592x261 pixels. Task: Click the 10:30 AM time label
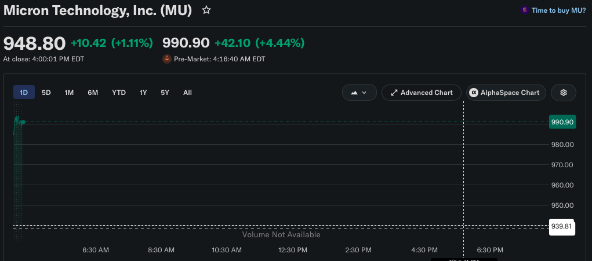coord(227,250)
